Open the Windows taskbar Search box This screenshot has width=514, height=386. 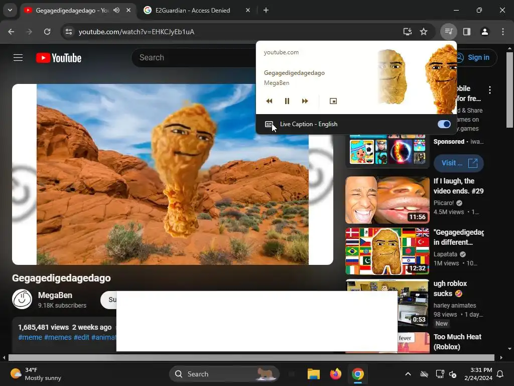(224, 374)
